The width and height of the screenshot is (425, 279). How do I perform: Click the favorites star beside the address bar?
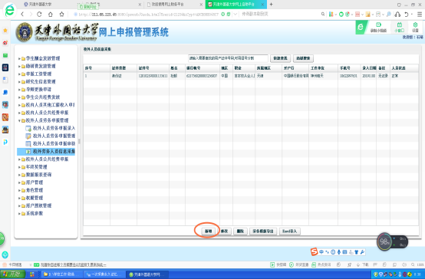tap(62, 14)
